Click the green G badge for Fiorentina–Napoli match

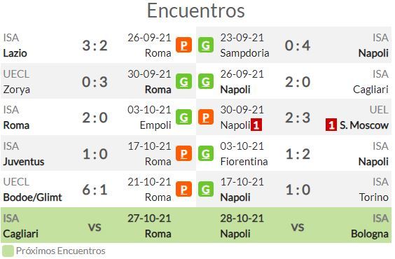pyautogui.click(x=206, y=153)
